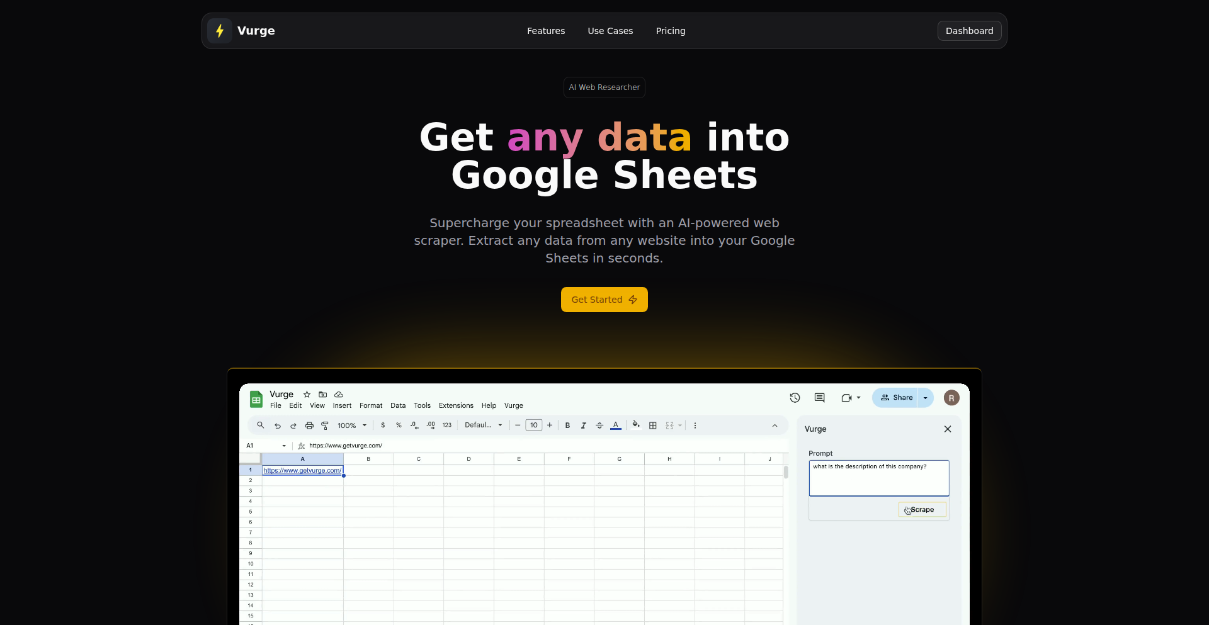
Task: Open the zoom 100% dropdown
Action: pos(352,425)
